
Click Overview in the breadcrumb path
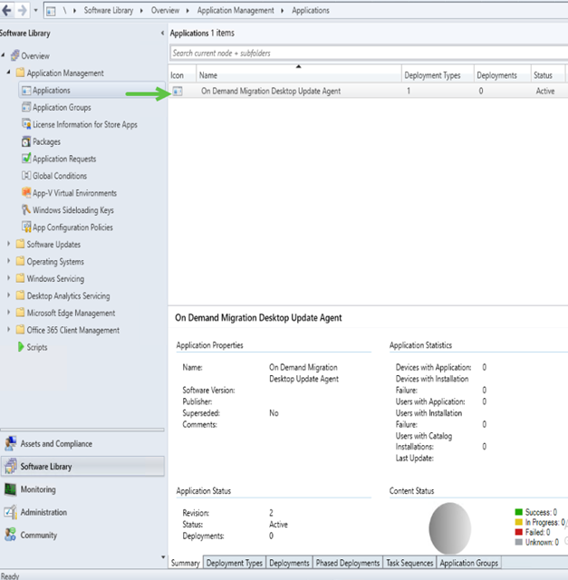(165, 10)
